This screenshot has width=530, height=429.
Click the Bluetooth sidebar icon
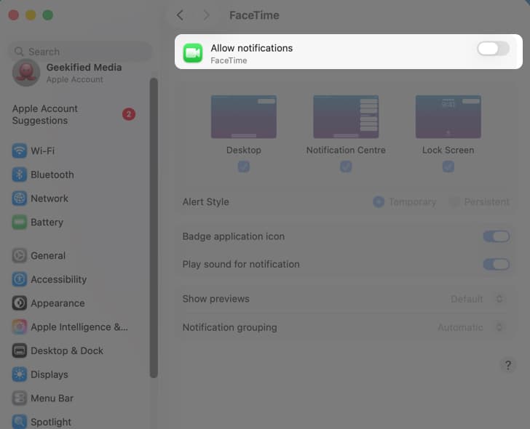pyautogui.click(x=19, y=175)
